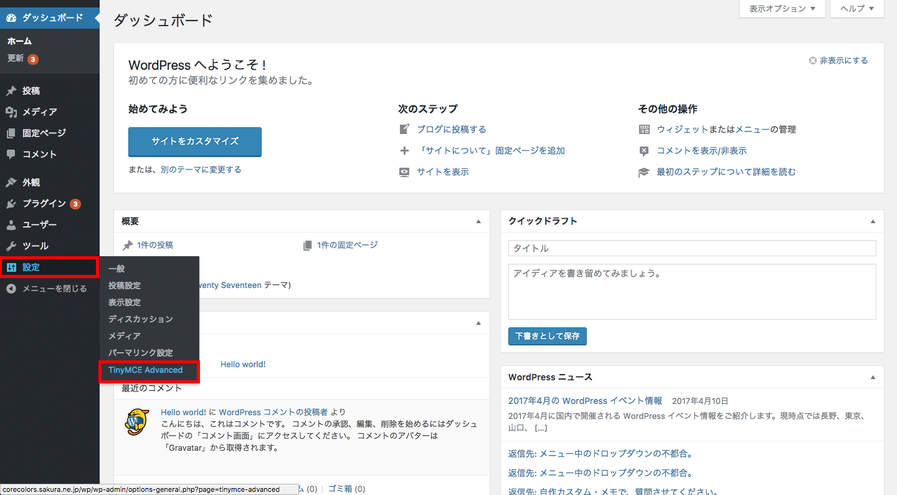The image size is (897, 495).
Task: Click the widgets icon beside ウィジェット link
Action: (644, 130)
